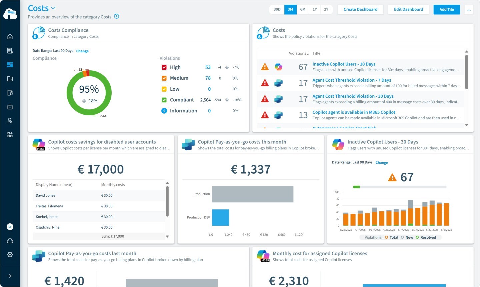Collapse the sidebar with the arrow icon

coord(10,276)
